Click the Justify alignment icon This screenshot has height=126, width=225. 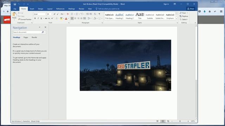(x=82, y=19)
